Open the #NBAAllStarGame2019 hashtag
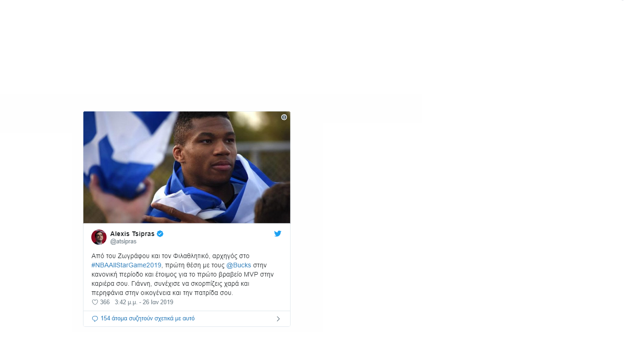This screenshot has width=630, height=354. coord(126,265)
